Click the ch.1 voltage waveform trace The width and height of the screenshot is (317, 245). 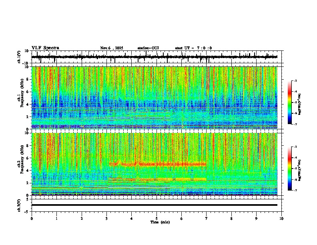coord(154,57)
